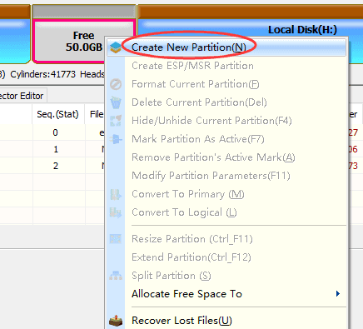Select Remove Partition's Active Mark(A)
Viewport: 363px width, 329px height.
227,157
